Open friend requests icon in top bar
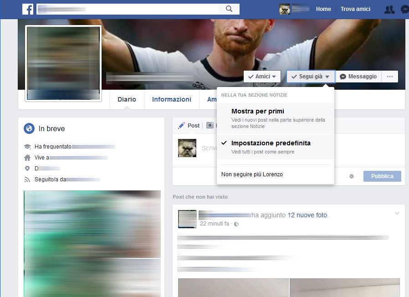Image resolution: width=409 pixels, height=297 pixels. click(x=389, y=9)
